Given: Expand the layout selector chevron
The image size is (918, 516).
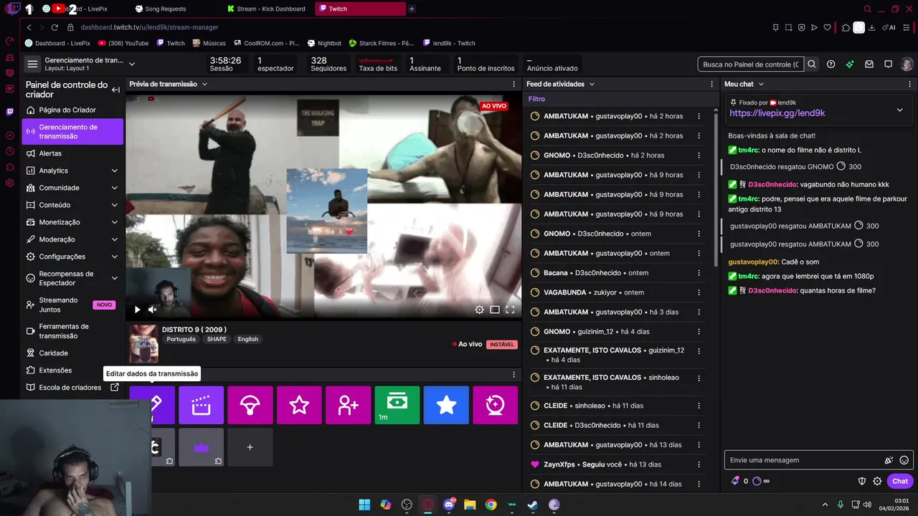Looking at the screenshot, I should coord(131,64).
